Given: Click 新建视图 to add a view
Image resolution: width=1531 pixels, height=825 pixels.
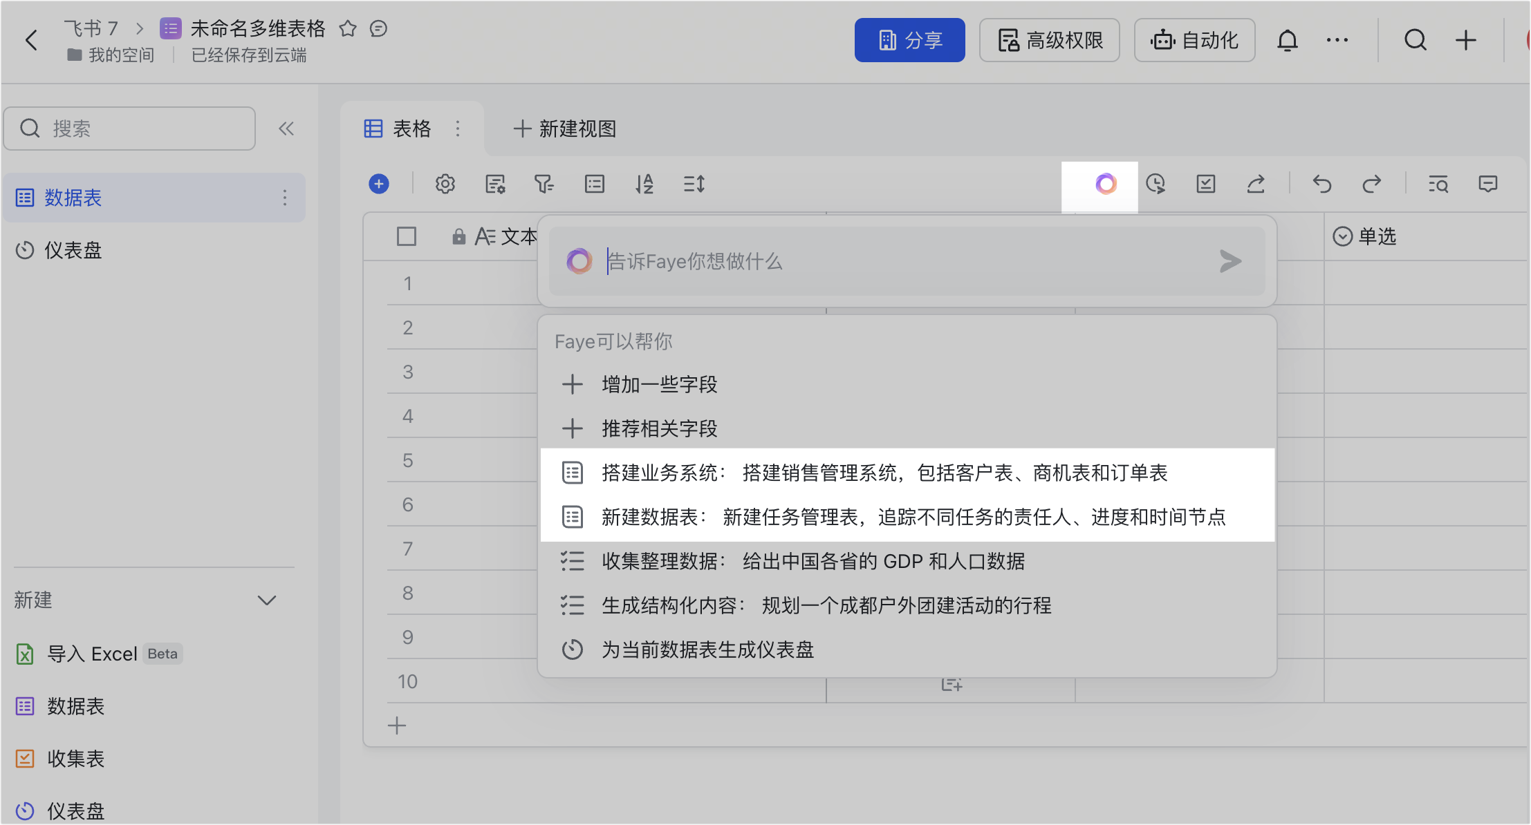Looking at the screenshot, I should tap(564, 129).
